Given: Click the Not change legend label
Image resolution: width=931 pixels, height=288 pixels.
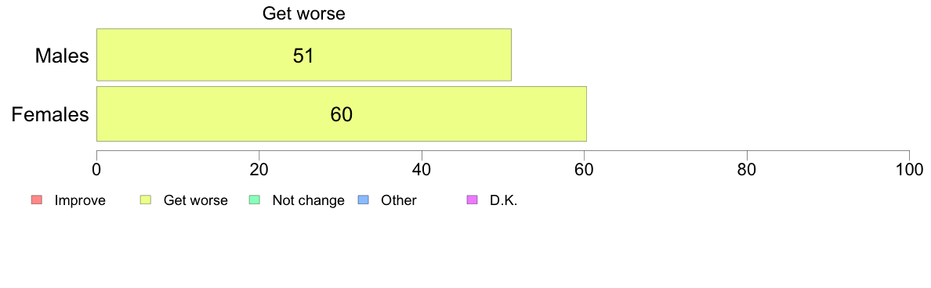Looking at the screenshot, I should pos(309,200).
